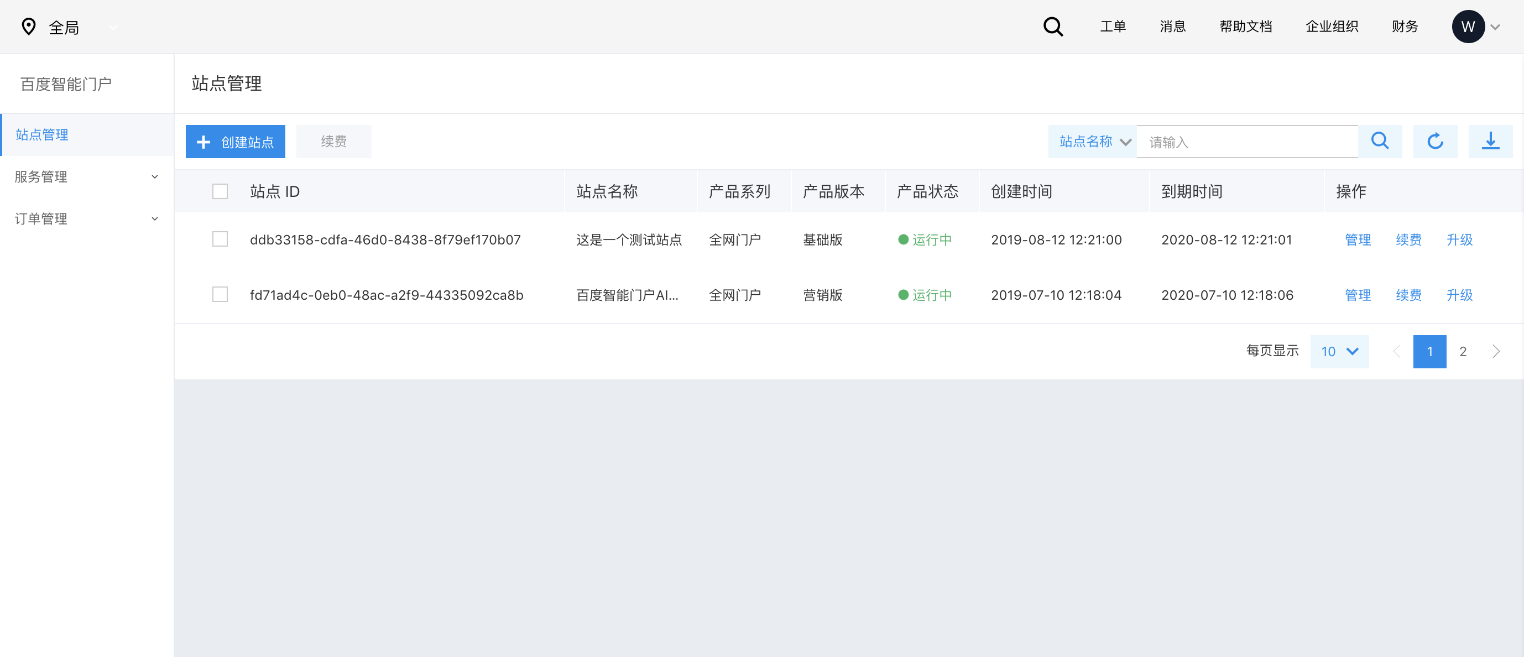The height and width of the screenshot is (657, 1524).
Task: Refresh the site list with the reload icon
Action: click(x=1434, y=141)
